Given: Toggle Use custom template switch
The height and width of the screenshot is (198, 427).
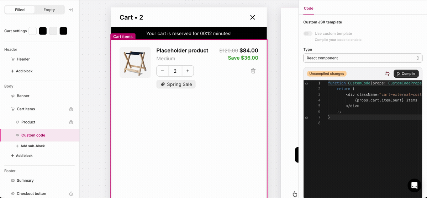Looking at the screenshot, I should point(308,33).
